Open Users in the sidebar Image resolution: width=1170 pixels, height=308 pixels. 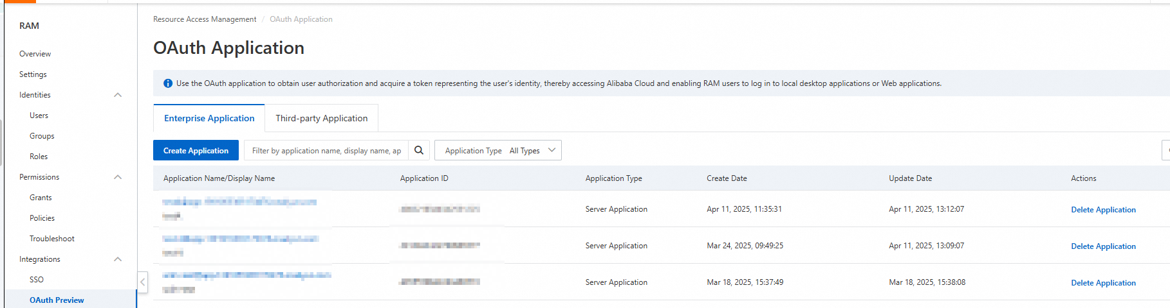pos(39,116)
